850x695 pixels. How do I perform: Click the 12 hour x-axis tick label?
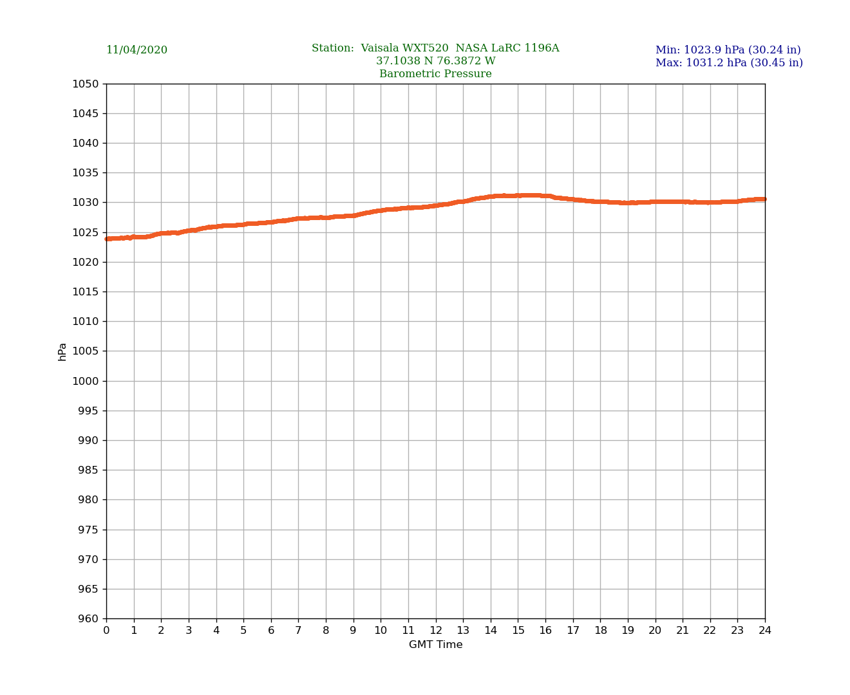tap(436, 631)
